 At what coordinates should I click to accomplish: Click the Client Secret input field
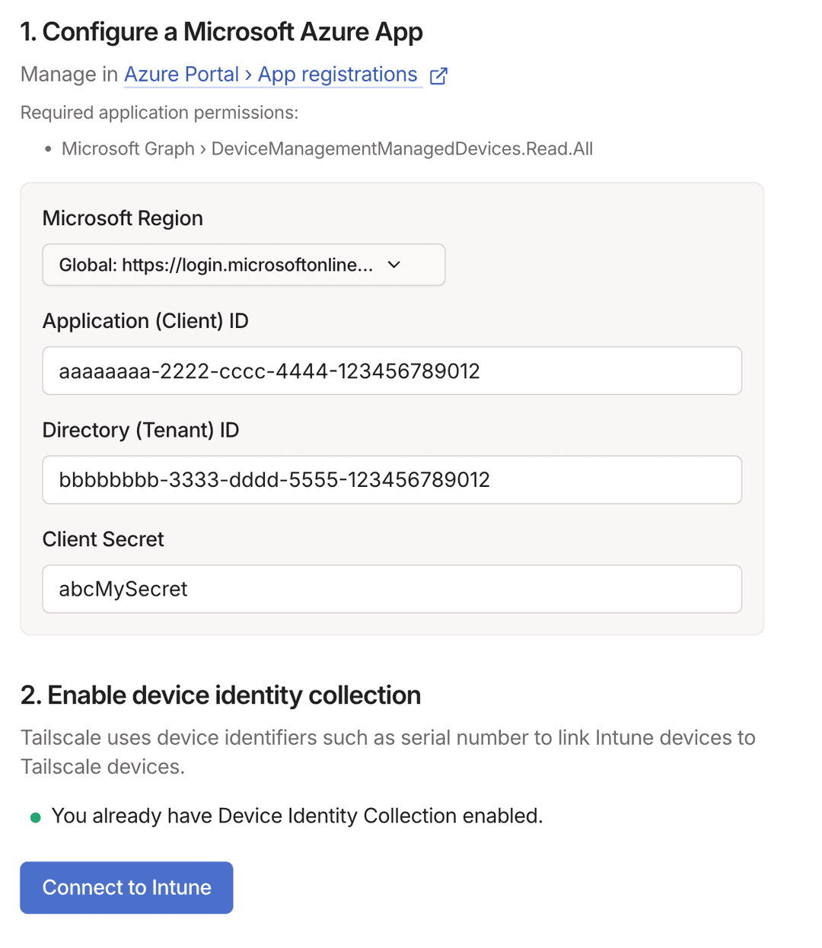click(x=392, y=589)
